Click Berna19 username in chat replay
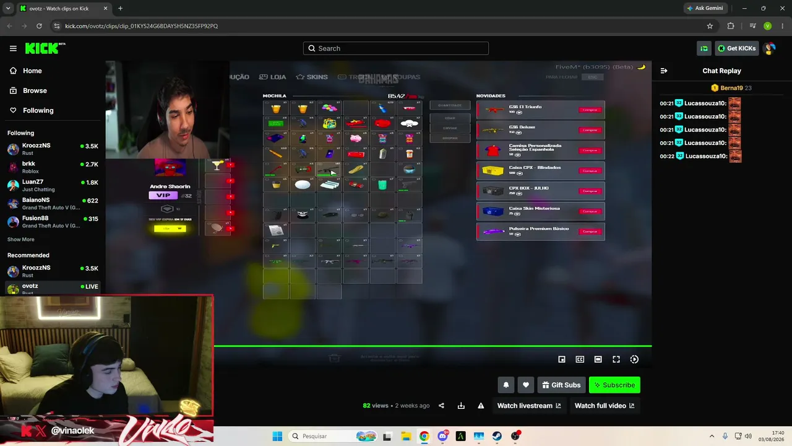The width and height of the screenshot is (792, 446). tap(730, 88)
